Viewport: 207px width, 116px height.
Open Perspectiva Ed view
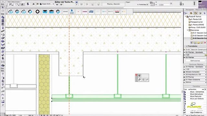click(x=196, y=22)
